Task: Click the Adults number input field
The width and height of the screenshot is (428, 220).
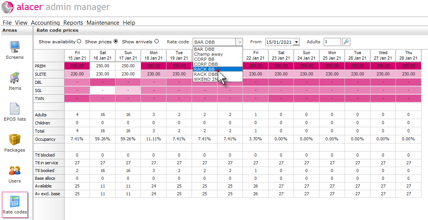Action: [x=332, y=42]
